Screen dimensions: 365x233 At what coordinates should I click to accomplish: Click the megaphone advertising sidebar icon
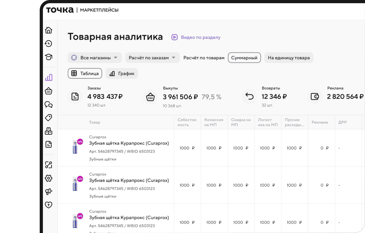[48, 192]
